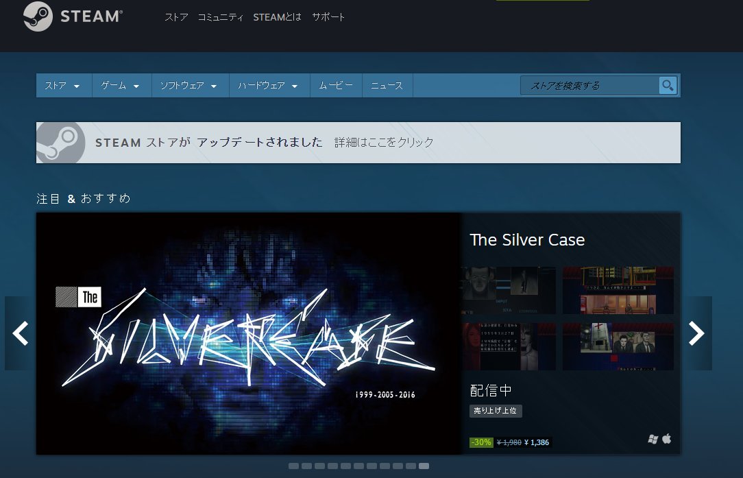Open the ストア header menu
Viewport: 743px width, 478px height.
(x=176, y=17)
